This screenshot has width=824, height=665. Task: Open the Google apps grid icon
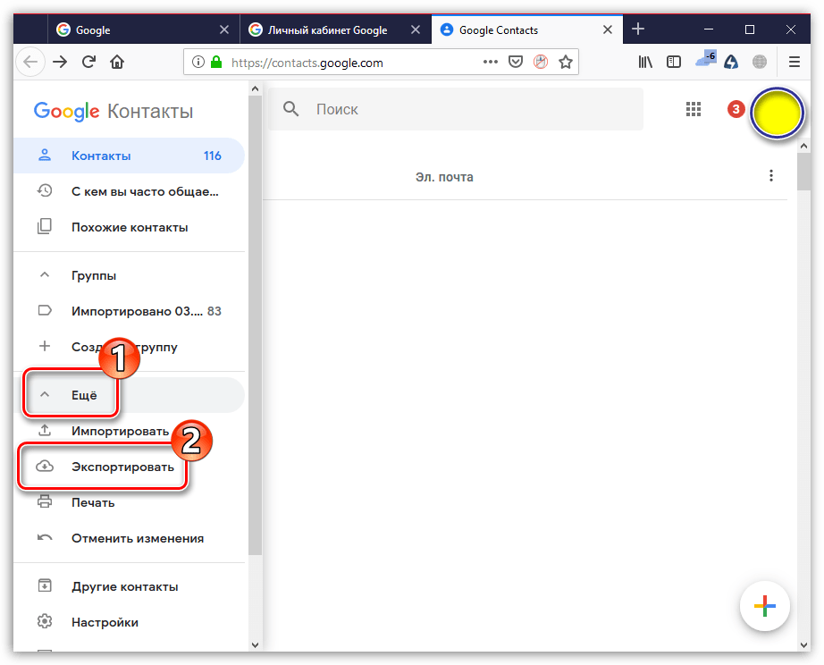pos(694,109)
